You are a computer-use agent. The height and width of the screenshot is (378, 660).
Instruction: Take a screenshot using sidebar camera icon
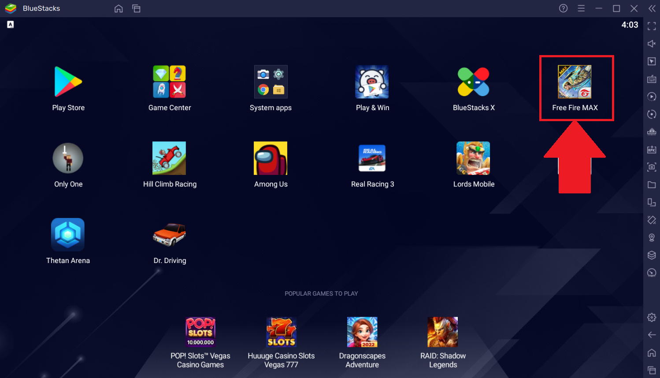point(652,167)
